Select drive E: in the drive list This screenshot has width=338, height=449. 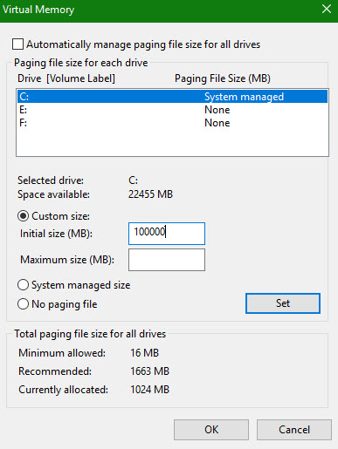[172, 110]
